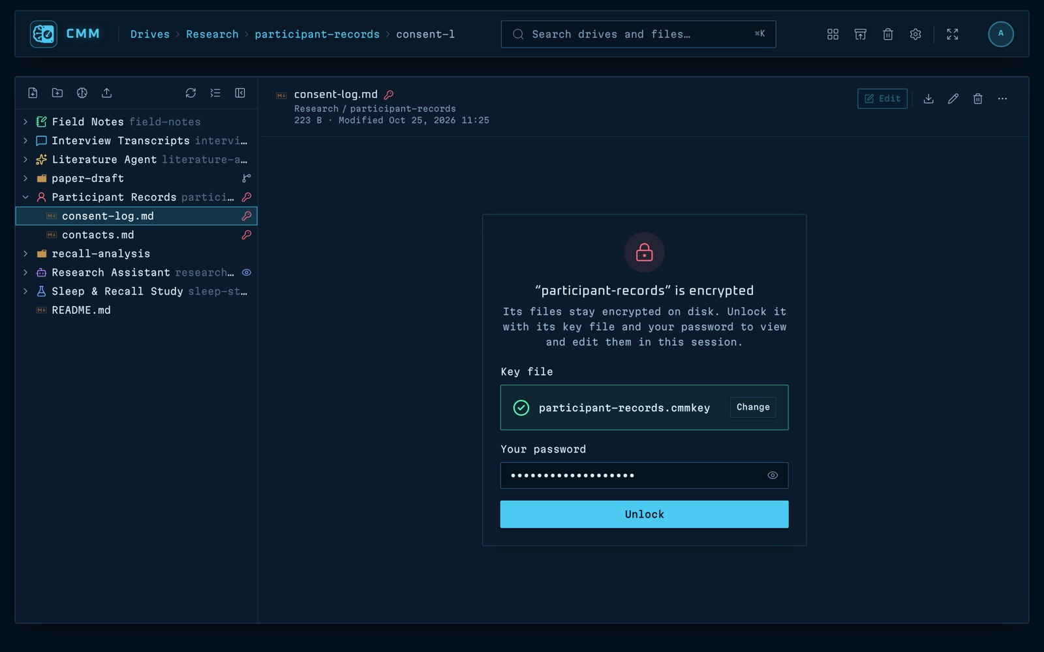The height and width of the screenshot is (652, 1044).
Task: Create a new file with sidebar icon
Action: click(x=33, y=93)
